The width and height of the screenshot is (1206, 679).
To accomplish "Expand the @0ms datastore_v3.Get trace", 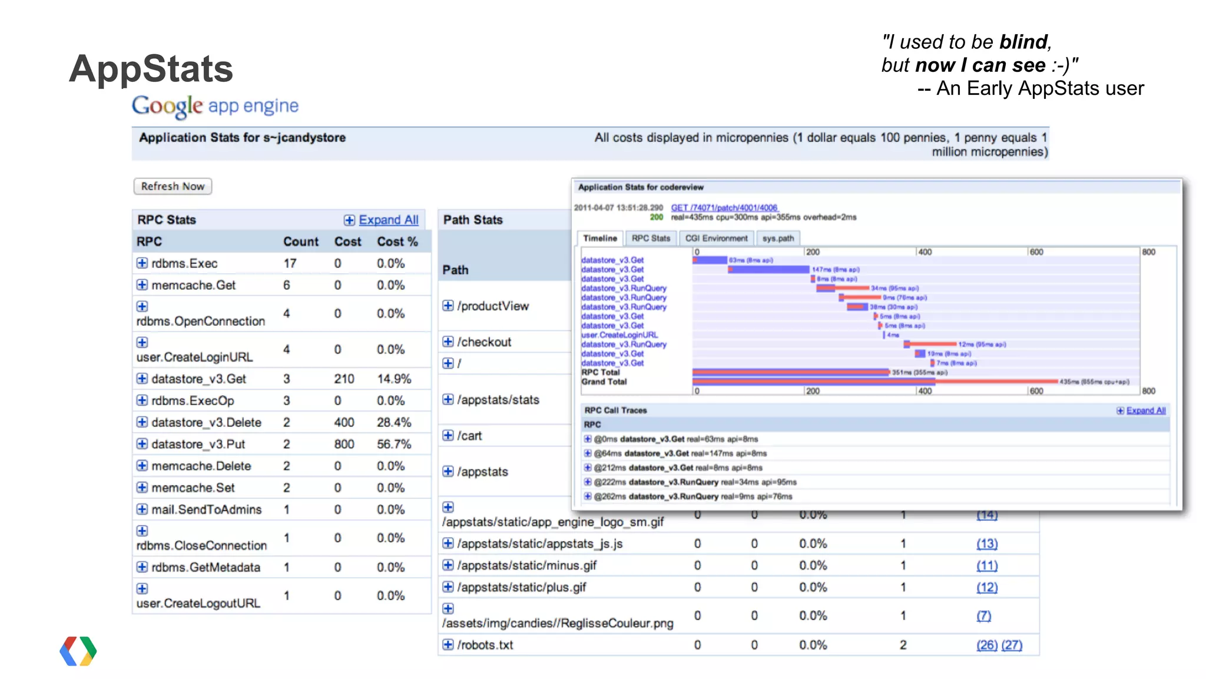I will tap(588, 439).
